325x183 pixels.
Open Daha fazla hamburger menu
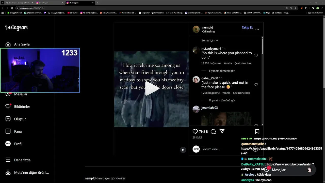pyautogui.click(x=8, y=160)
